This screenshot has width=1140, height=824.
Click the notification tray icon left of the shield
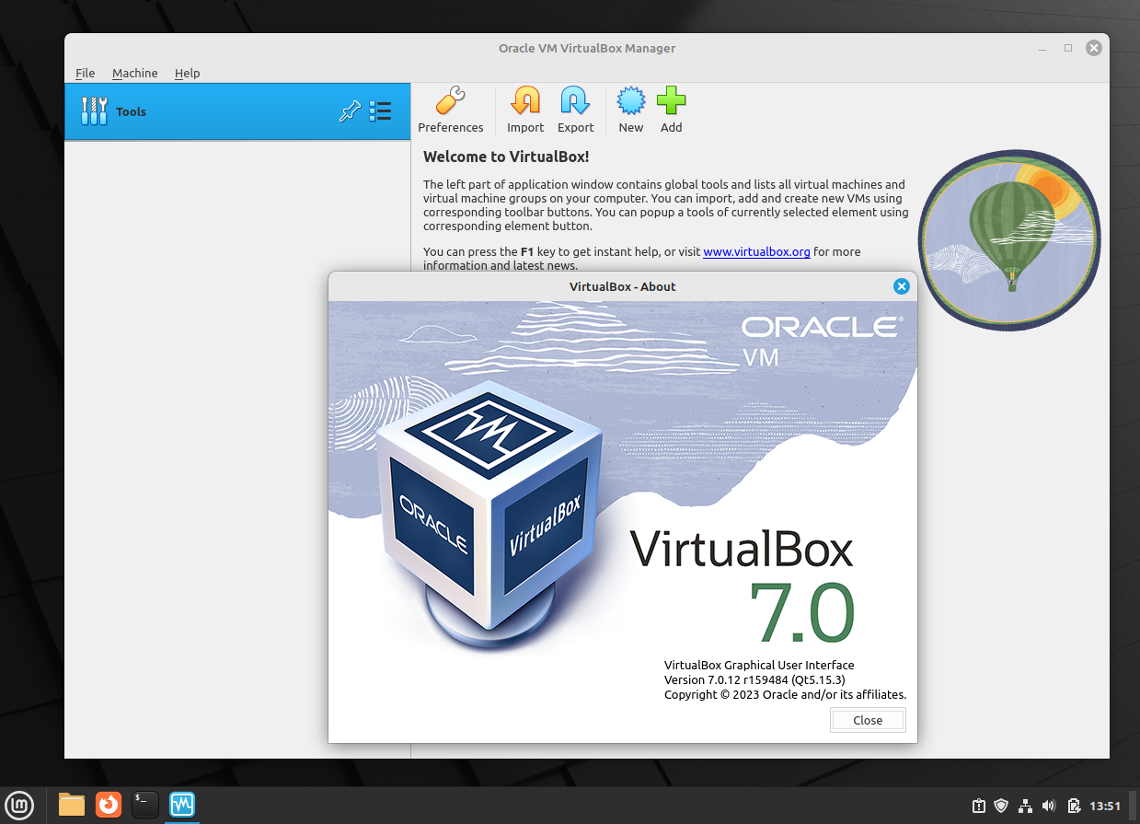pos(979,806)
